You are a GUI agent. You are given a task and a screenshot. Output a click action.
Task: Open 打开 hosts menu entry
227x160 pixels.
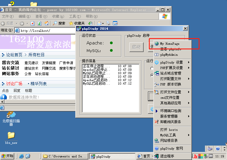[x=173, y=130]
